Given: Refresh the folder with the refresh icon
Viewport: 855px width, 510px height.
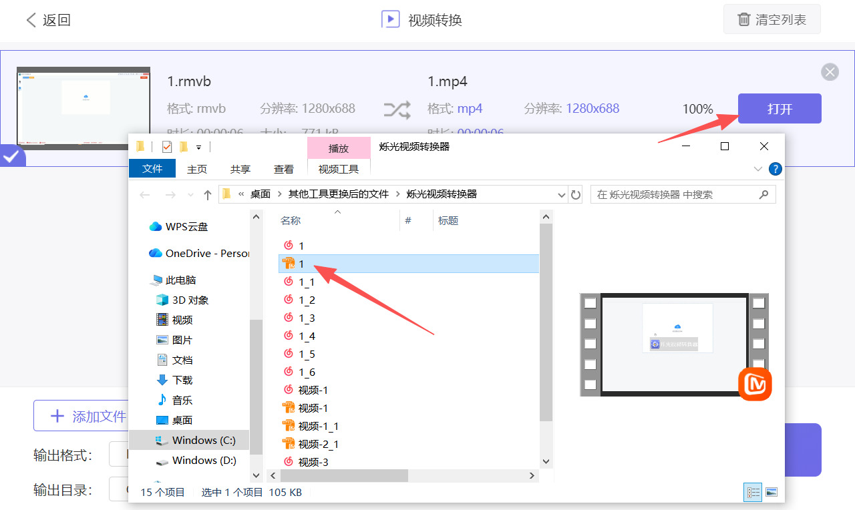Looking at the screenshot, I should pyautogui.click(x=575, y=195).
